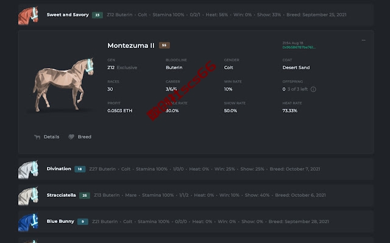Click the Blue Bunny horse head thumbnail
This screenshot has height=243, width=390.
pyautogui.click(x=29, y=222)
